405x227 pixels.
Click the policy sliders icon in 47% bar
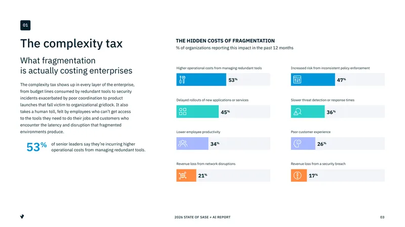(x=297, y=80)
